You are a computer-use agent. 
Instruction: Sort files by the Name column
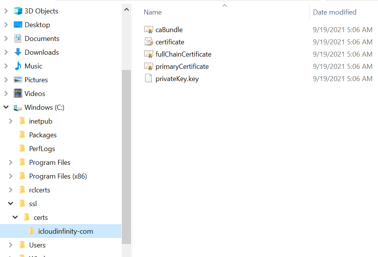pyautogui.click(x=152, y=12)
